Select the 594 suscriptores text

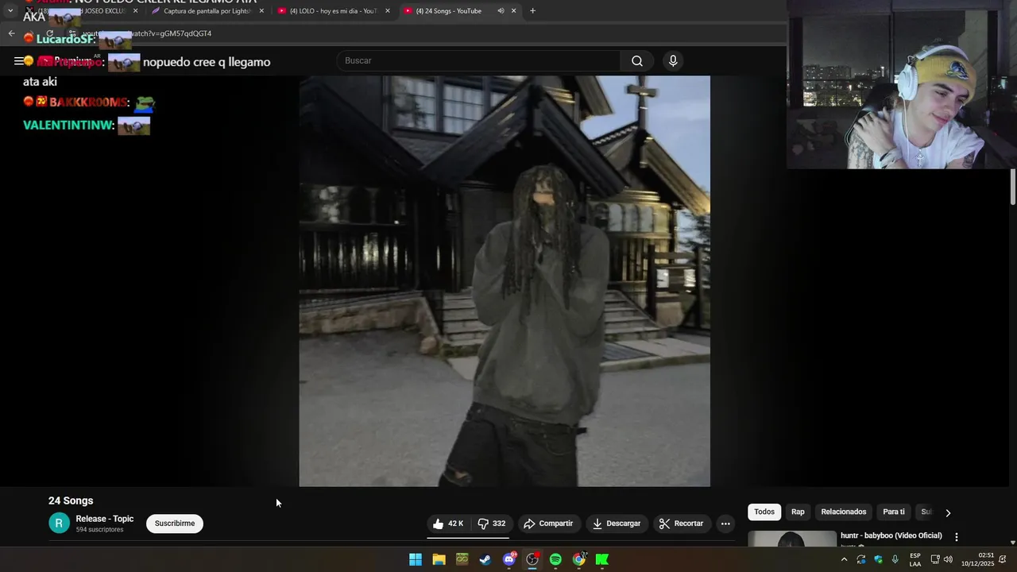click(x=99, y=530)
